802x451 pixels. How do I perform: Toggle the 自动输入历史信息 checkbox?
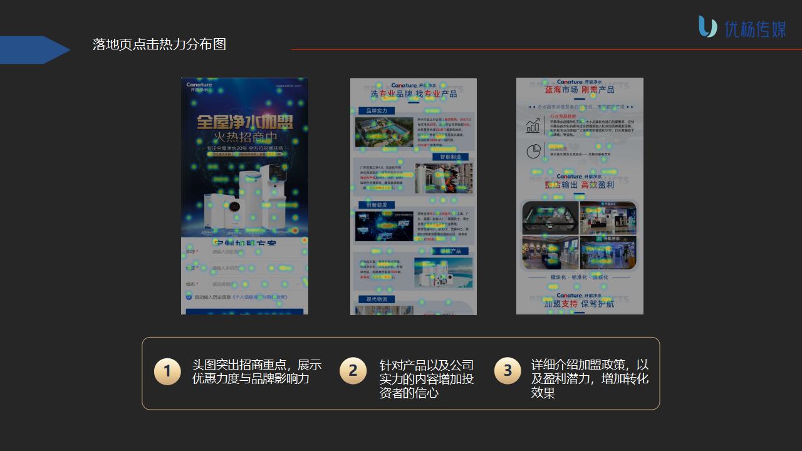coord(189,297)
